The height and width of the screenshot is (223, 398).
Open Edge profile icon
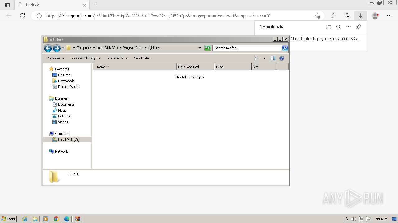click(x=375, y=16)
